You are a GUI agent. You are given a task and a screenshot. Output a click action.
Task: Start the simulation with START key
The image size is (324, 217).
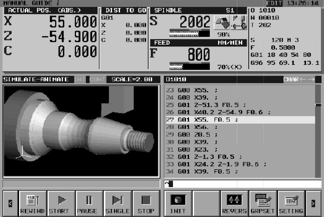(x=61, y=204)
